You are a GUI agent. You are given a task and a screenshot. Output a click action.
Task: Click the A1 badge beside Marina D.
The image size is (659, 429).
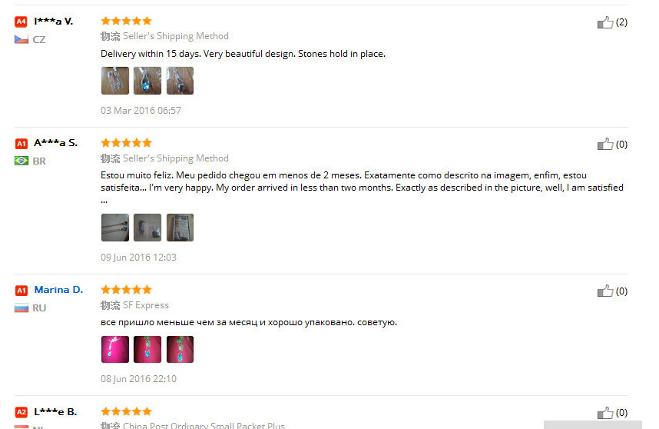[x=21, y=290]
